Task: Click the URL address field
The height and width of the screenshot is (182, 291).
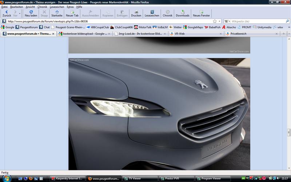Action: click(x=109, y=21)
